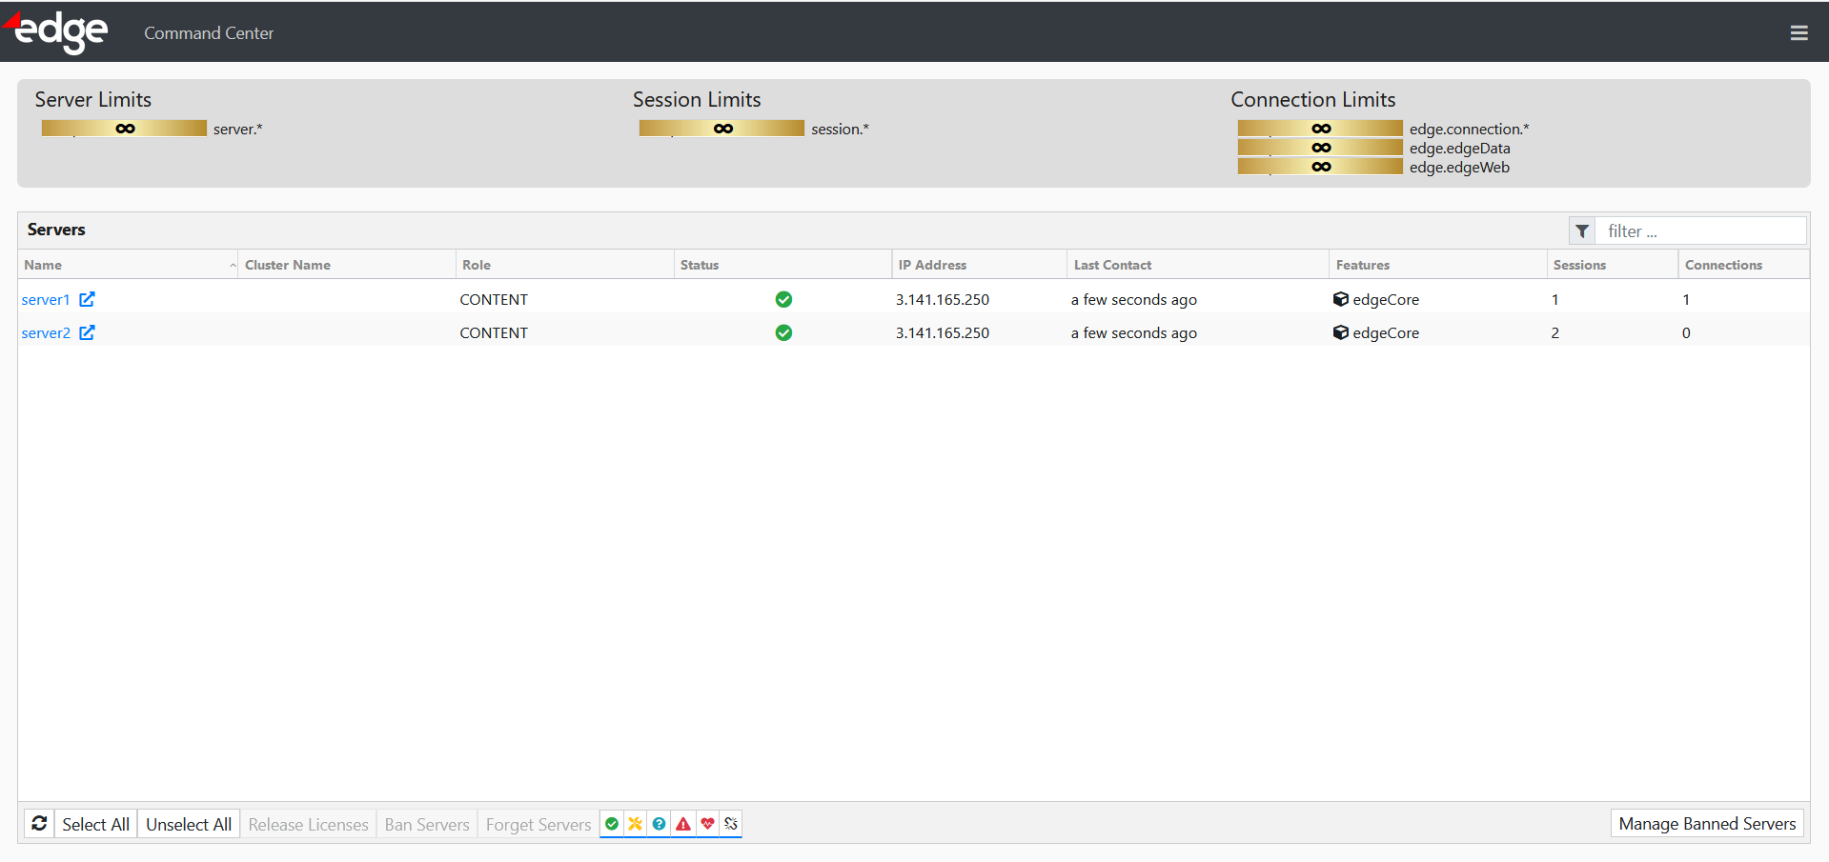Click the broken link disconnected status filter icon

tap(730, 823)
